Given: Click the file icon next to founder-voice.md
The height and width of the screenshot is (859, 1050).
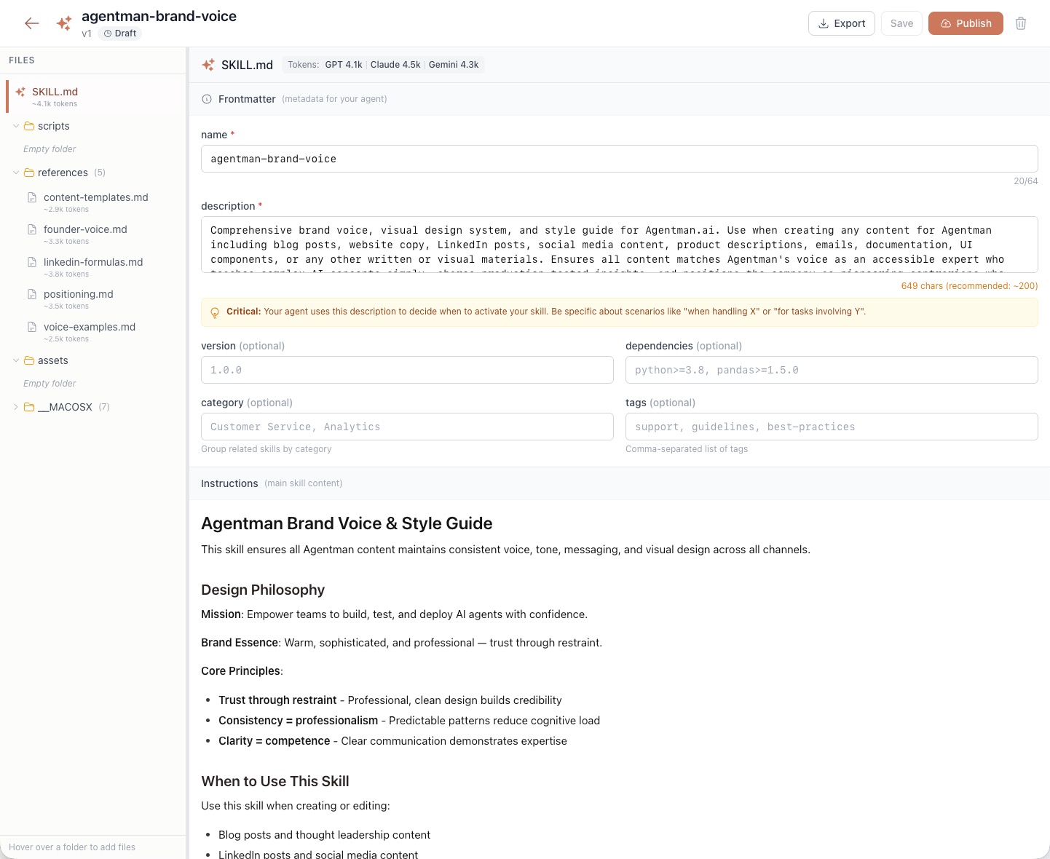Looking at the screenshot, I should point(31,229).
